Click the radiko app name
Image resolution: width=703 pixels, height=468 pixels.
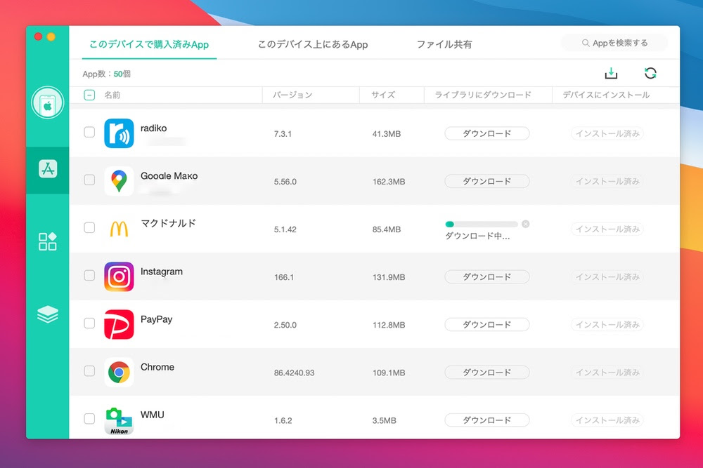(x=154, y=128)
